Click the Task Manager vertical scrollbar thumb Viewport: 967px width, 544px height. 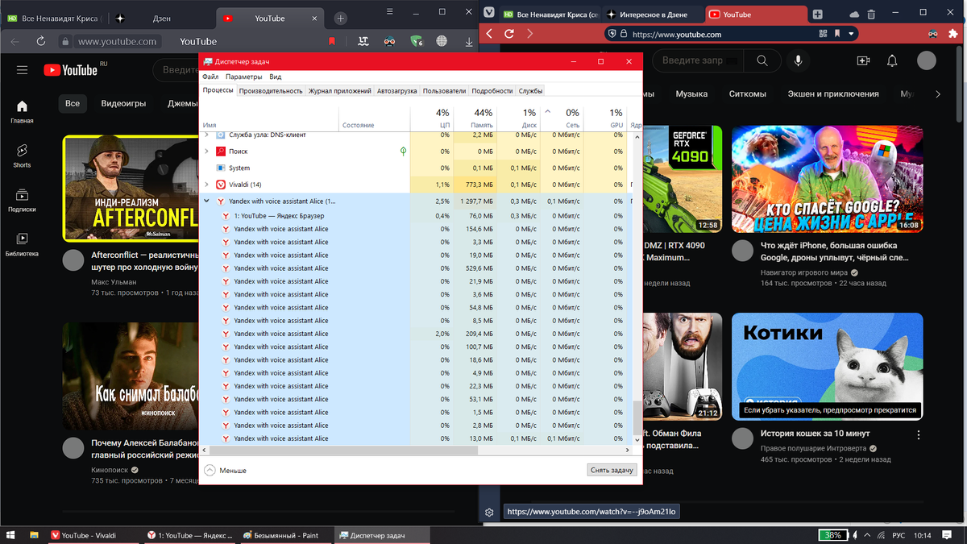pos(637,418)
